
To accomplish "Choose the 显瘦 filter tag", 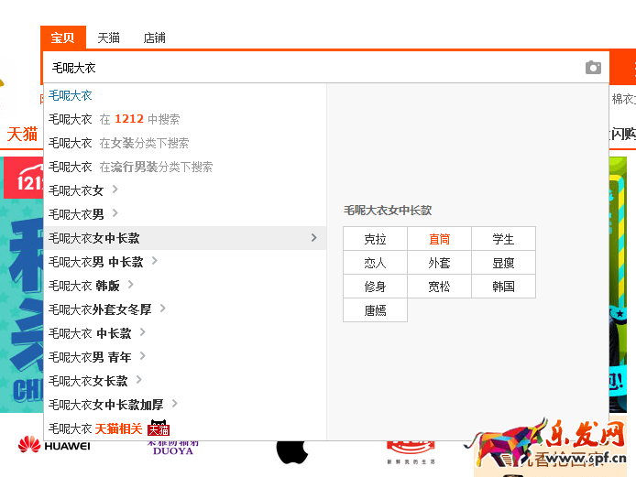I will (503, 263).
